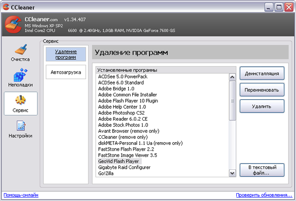The image size is (296, 201).
Task: Switch to Удаление программ tab
Action: [66, 54]
